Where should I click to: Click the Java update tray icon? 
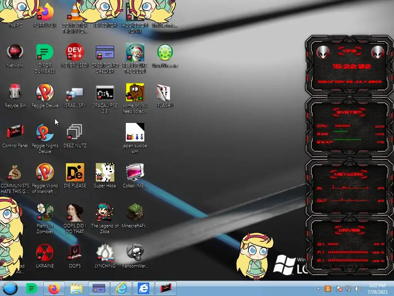click(x=328, y=289)
